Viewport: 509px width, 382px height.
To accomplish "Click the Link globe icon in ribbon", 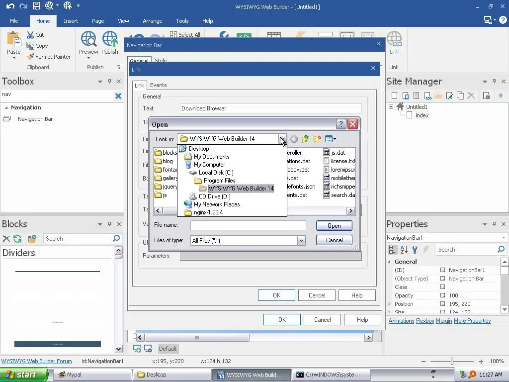I will coord(394,39).
